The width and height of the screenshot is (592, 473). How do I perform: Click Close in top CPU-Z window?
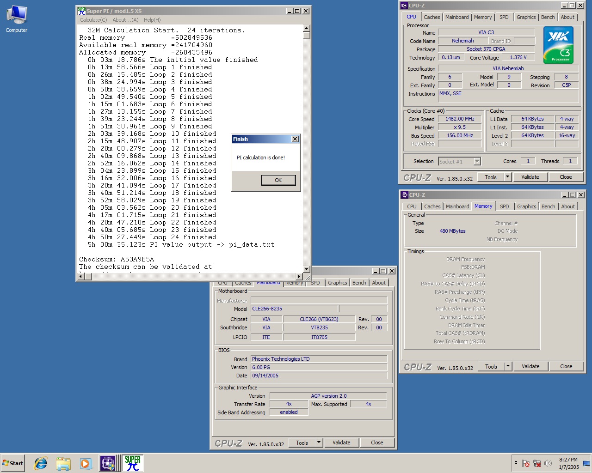click(x=566, y=177)
